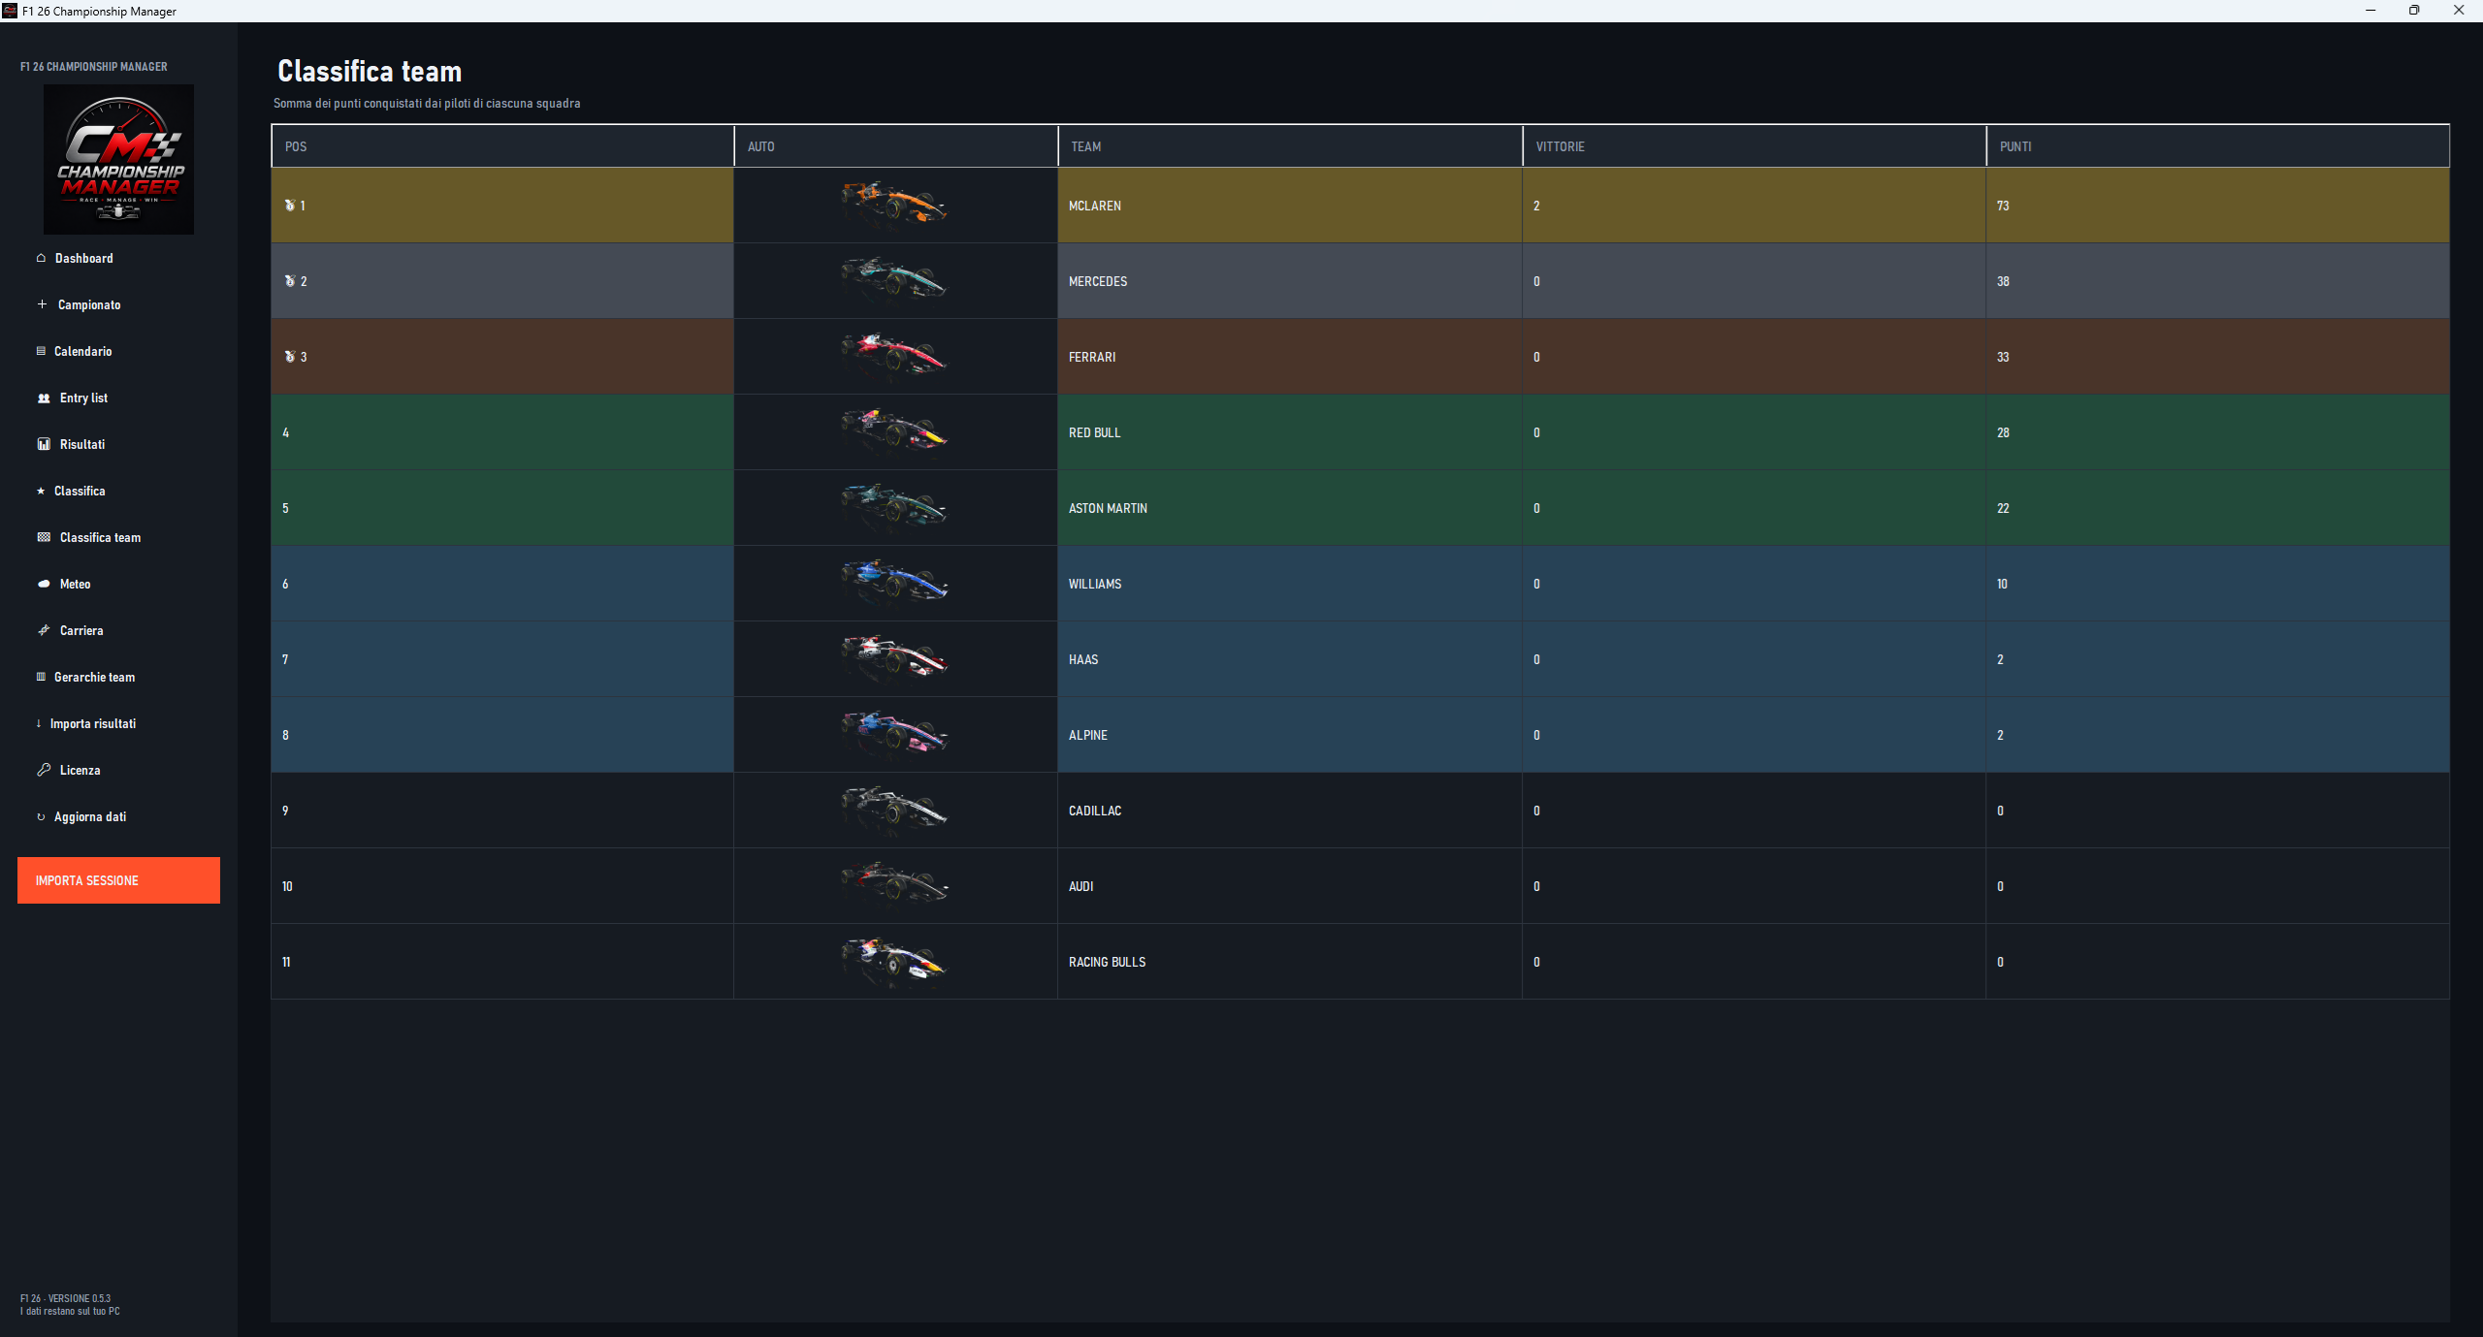Open the Dashboard home icon
This screenshot has height=1337, width=2483.
pos(41,258)
